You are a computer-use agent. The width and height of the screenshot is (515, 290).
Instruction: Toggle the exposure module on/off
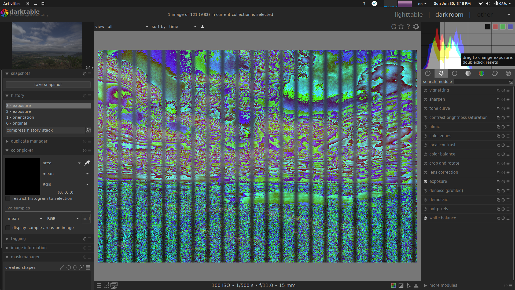425,182
